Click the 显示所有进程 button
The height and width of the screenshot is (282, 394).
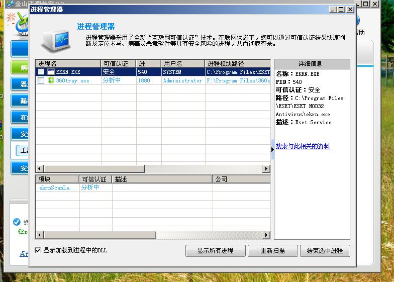point(215,251)
